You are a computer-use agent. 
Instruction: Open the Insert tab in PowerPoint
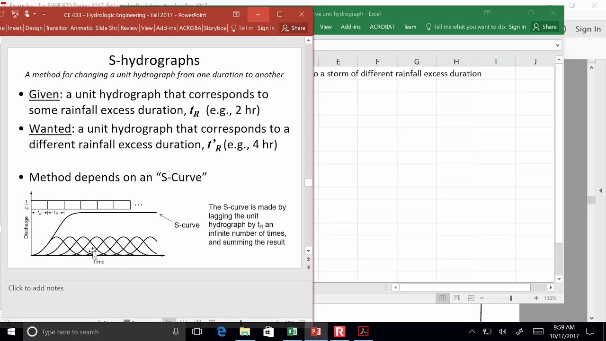[15, 28]
